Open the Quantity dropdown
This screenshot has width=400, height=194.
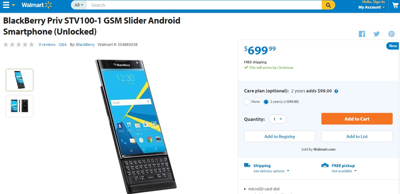pyautogui.click(x=278, y=119)
